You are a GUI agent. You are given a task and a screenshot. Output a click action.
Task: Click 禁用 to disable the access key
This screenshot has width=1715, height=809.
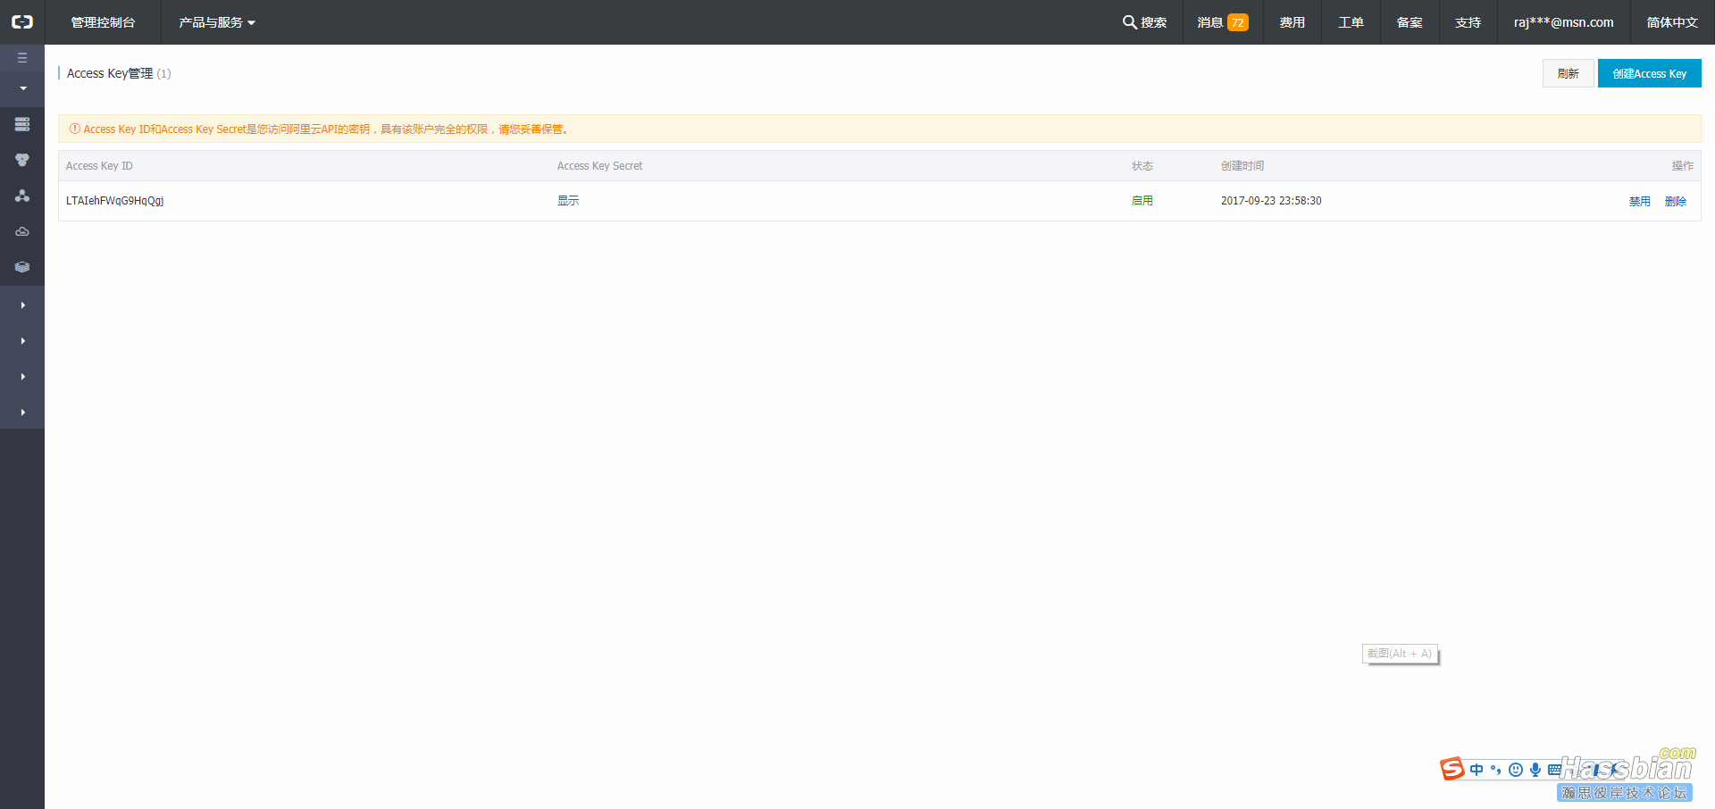pos(1639,202)
